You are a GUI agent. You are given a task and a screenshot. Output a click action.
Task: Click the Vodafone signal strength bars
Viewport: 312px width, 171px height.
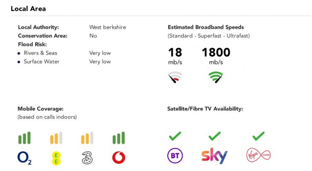(x=119, y=138)
